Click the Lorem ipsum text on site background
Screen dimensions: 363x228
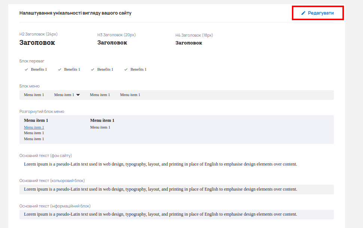[x=161, y=164]
